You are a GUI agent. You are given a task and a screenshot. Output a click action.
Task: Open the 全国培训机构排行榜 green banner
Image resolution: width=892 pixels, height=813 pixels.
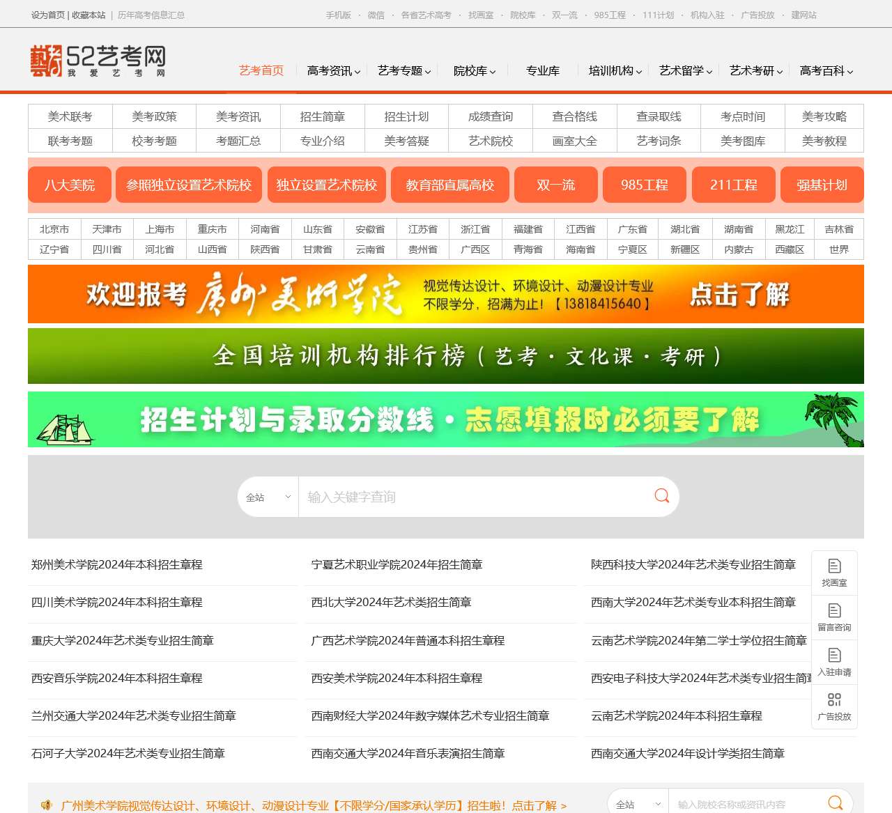(x=446, y=356)
